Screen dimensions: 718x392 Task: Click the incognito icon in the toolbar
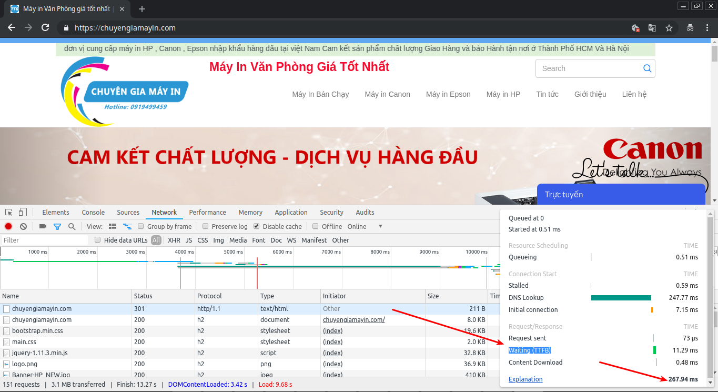pos(690,28)
